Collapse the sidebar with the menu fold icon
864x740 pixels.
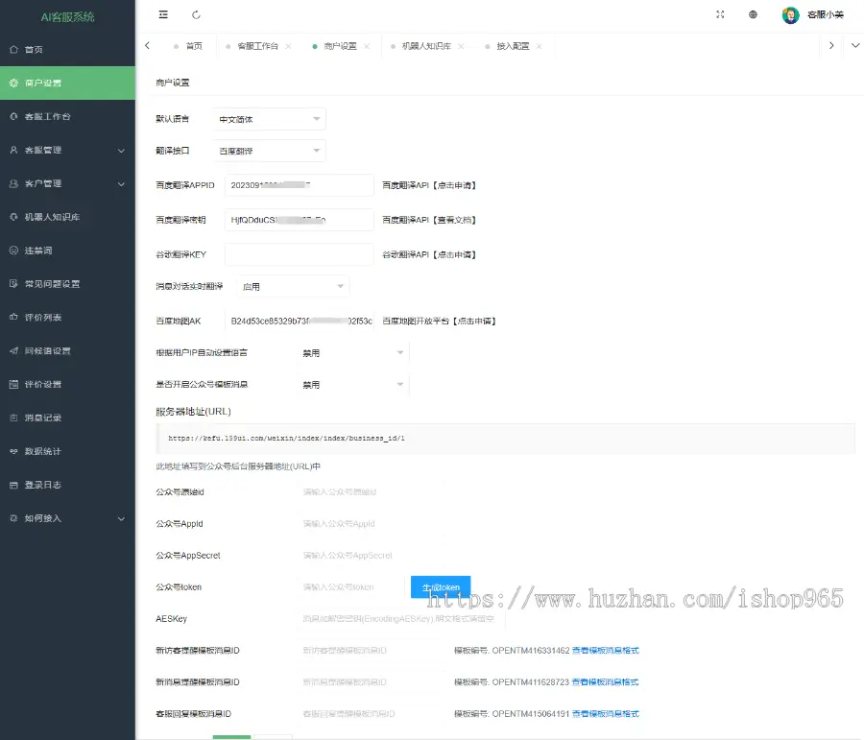[x=163, y=15]
